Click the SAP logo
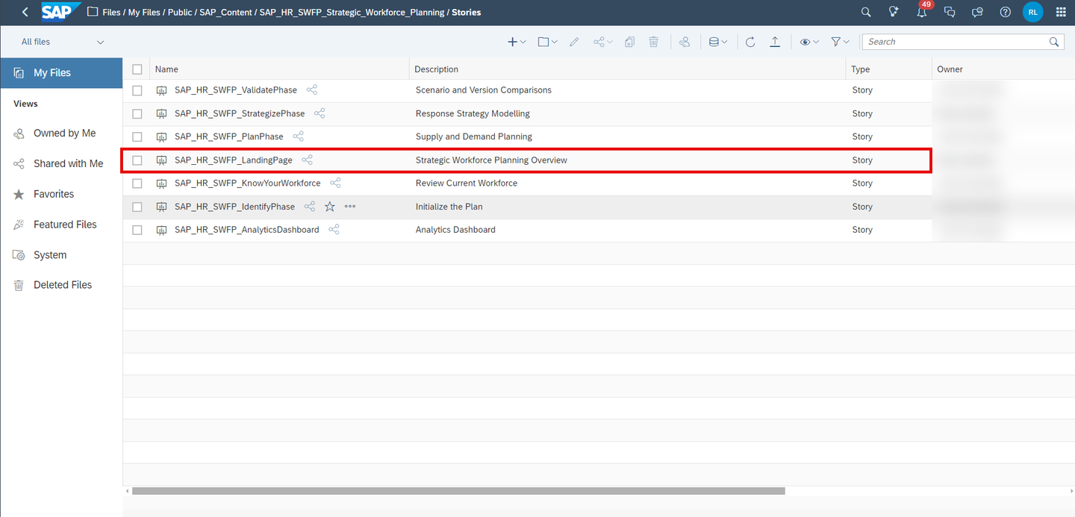This screenshot has height=517, width=1075. point(60,12)
